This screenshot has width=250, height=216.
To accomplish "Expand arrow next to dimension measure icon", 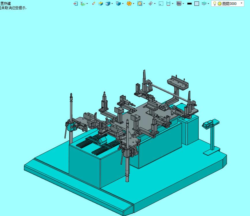I will pyautogui.click(x=173, y=3).
